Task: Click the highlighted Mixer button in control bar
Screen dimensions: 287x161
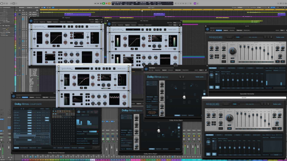Action: click(x=14, y=4)
